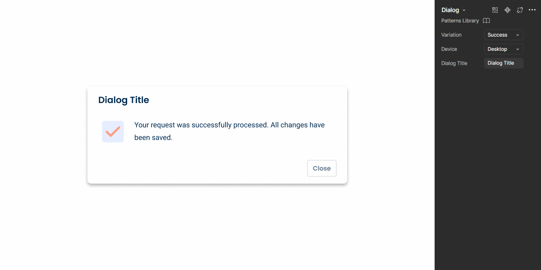This screenshot has width=541, height=270.
Task: Click the Dialog Title property label
Action: point(454,63)
